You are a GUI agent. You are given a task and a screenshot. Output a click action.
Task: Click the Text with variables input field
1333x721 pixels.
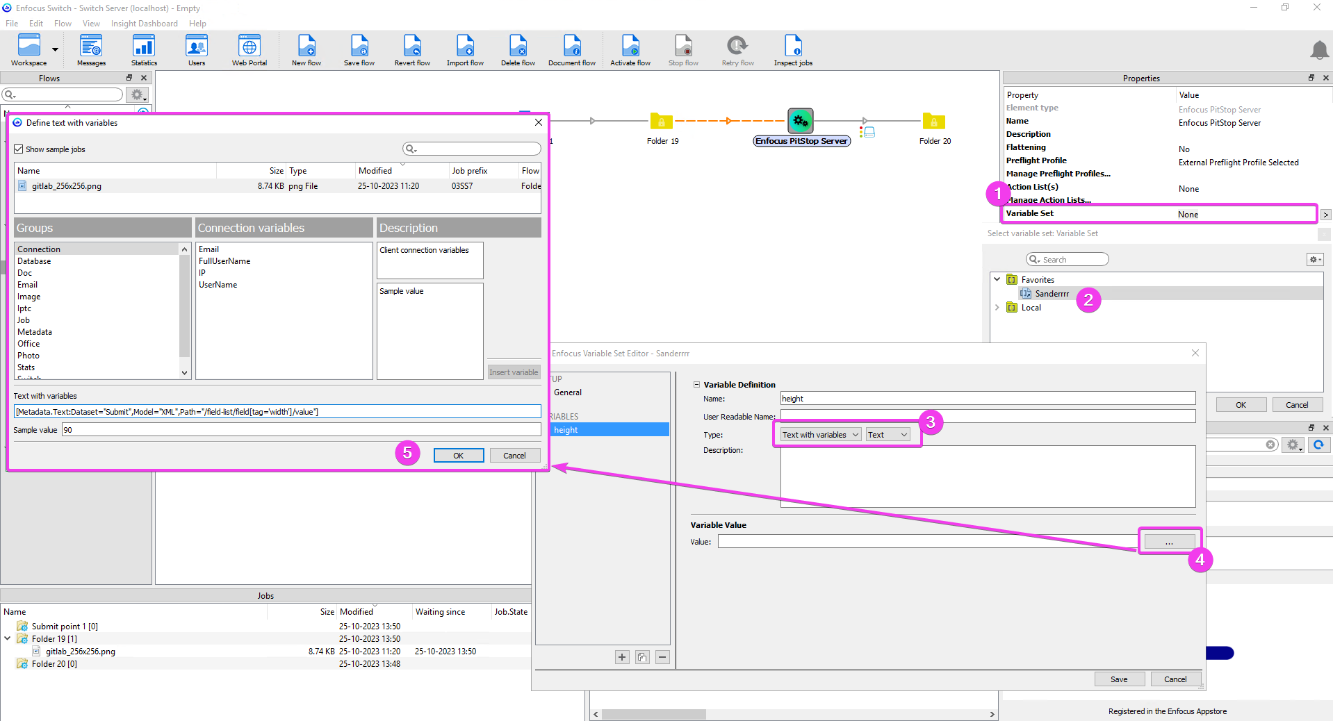point(277,412)
